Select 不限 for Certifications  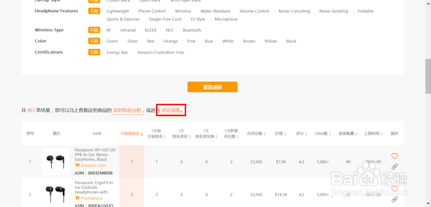[94, 52]
